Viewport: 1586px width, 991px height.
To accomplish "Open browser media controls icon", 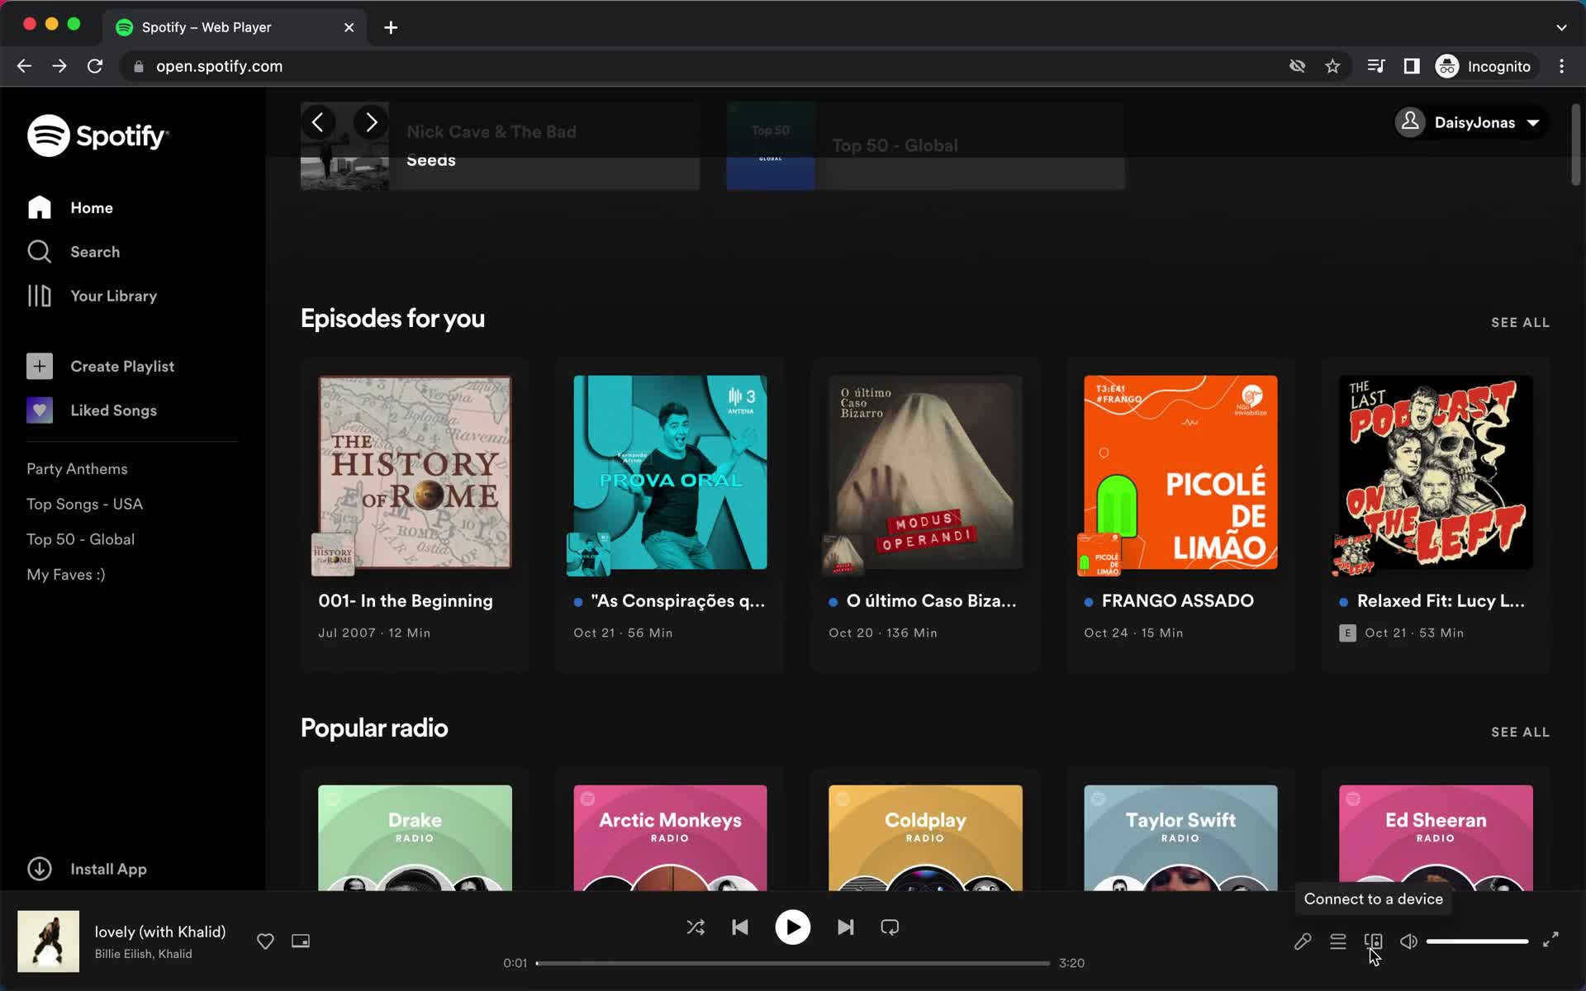I will point(1376,66).
